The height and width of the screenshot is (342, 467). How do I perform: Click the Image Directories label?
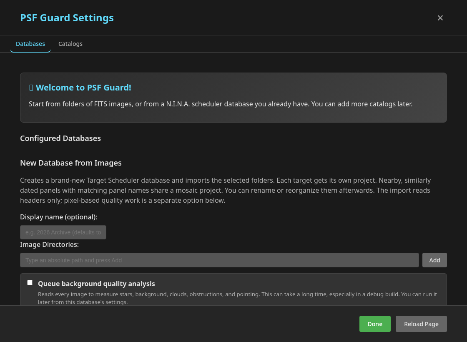click(50, 244)
